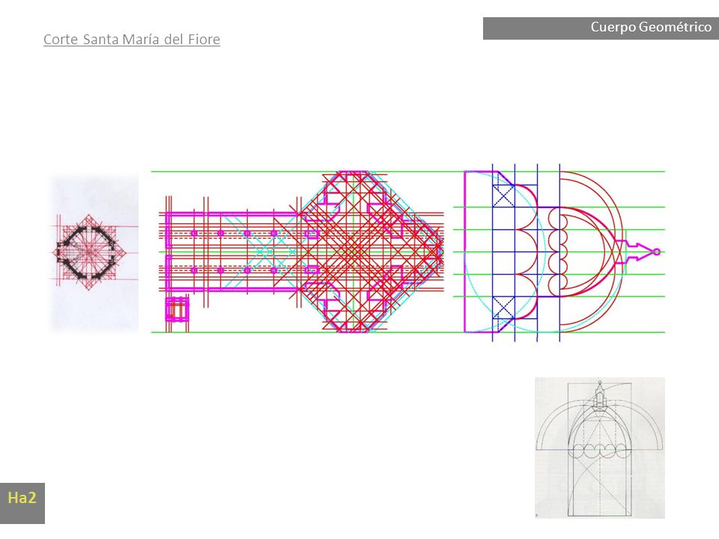Open the octagonal floor plan sketch thumbnail
The width and height of the screenshot is (719, 539).
click(94, 252)
